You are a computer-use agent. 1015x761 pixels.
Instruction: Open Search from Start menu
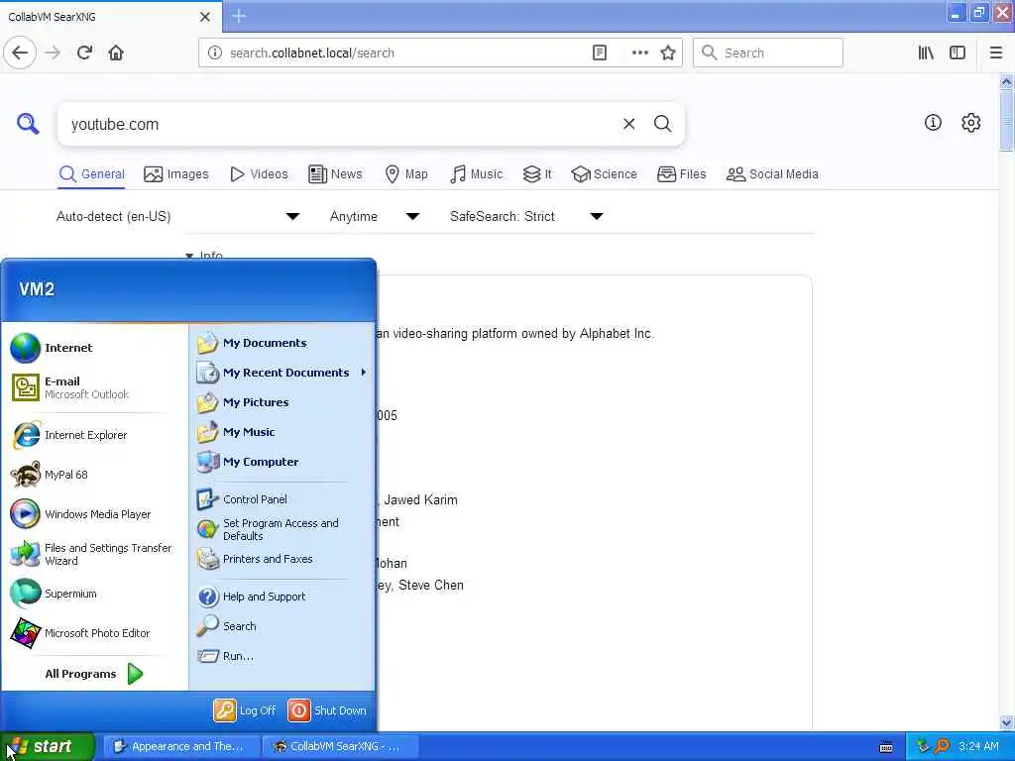(x=282, y=626)
